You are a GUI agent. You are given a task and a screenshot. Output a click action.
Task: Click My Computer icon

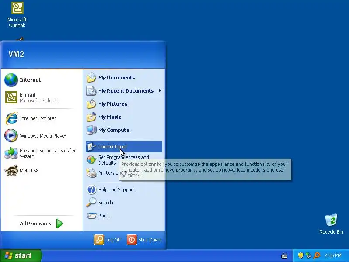[x=91, y=130]
